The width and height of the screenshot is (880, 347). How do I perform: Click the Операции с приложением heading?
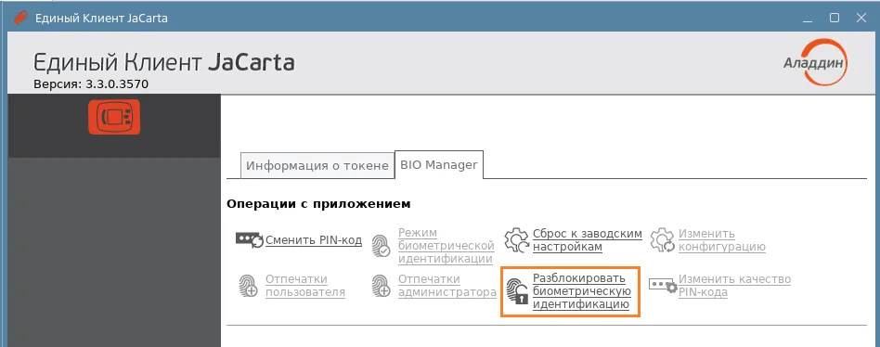318,204
